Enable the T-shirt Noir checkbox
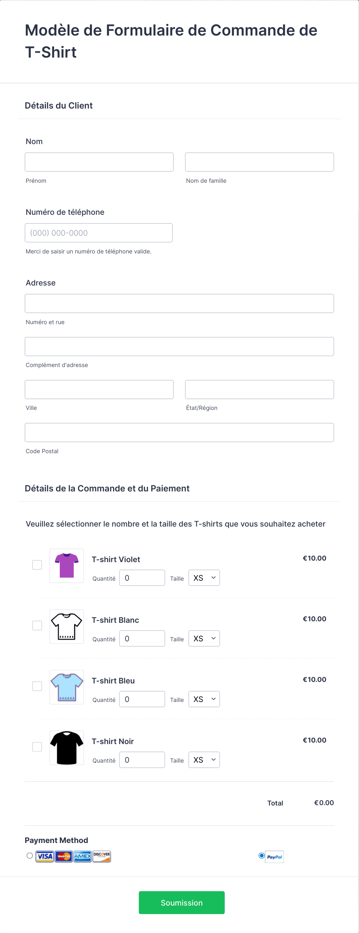 (37, 747)
